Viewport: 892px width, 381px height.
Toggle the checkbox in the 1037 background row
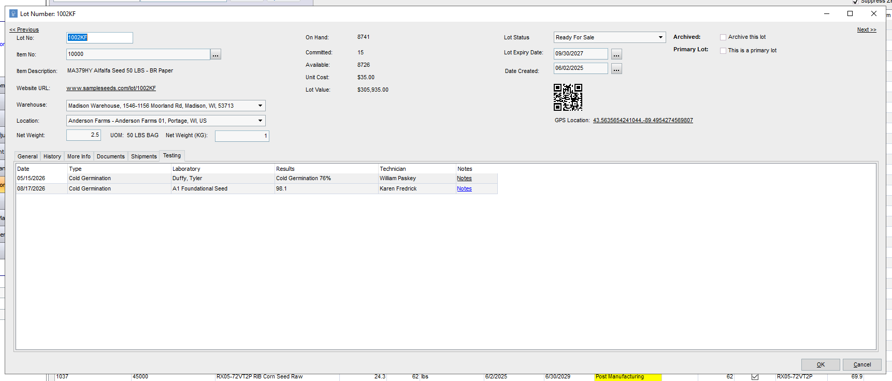pyautogui.click(x=755, y=377)
